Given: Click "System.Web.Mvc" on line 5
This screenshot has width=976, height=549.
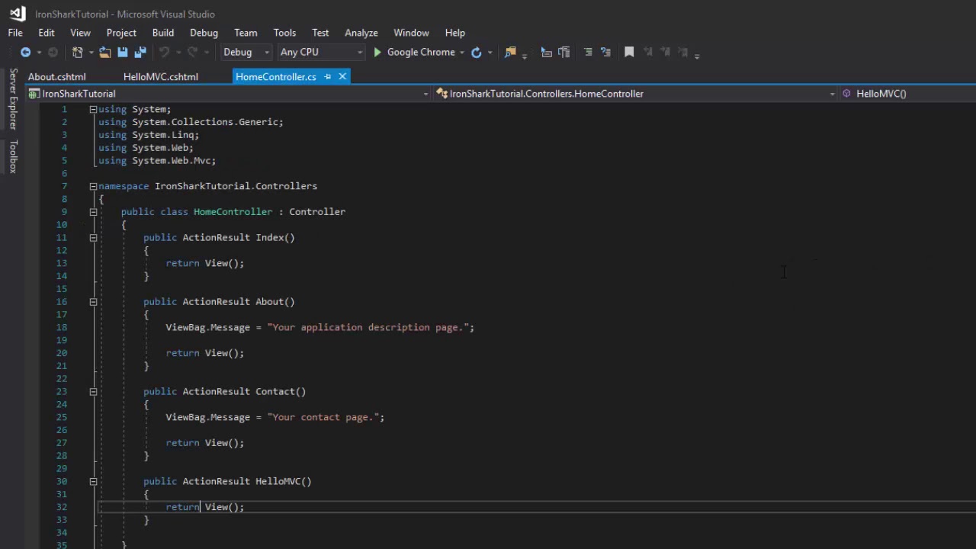Looking at the screenshot, I should [x=172, y=161].
